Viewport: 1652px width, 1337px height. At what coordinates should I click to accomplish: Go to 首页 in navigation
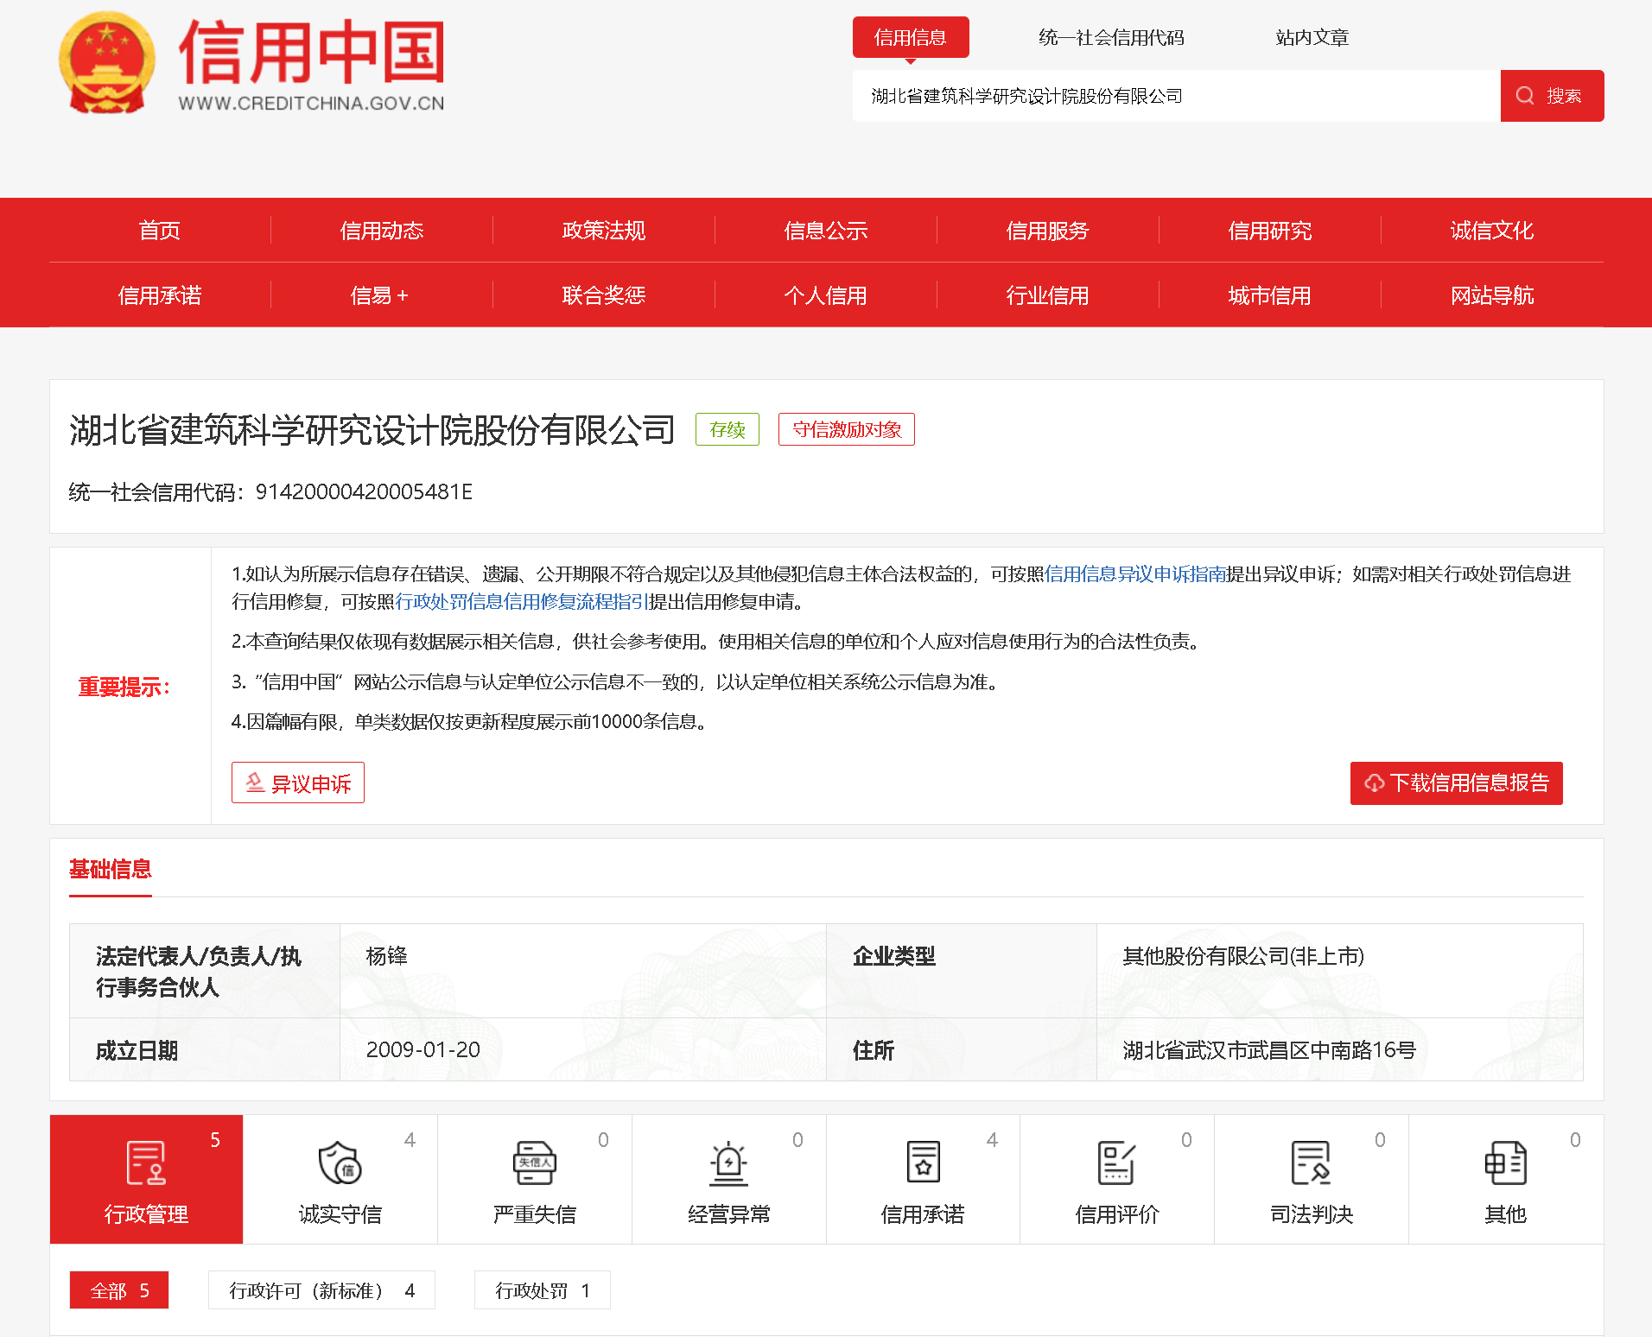click(x=160, y=231)
